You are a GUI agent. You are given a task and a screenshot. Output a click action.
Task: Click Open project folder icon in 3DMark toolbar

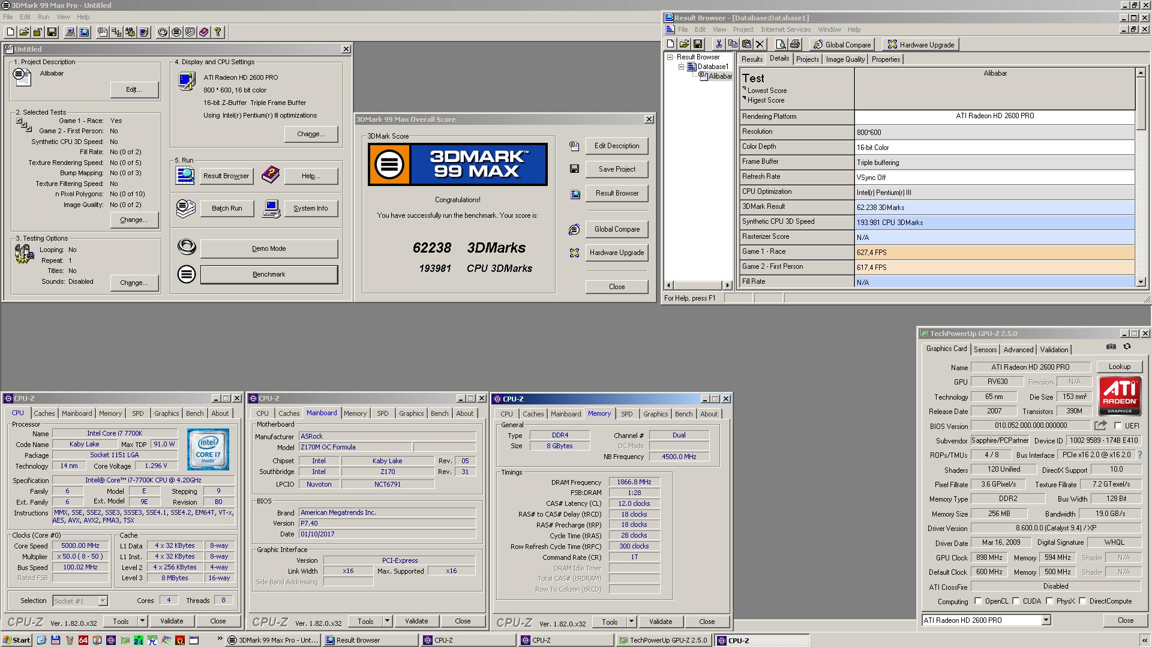coord(24,32)
